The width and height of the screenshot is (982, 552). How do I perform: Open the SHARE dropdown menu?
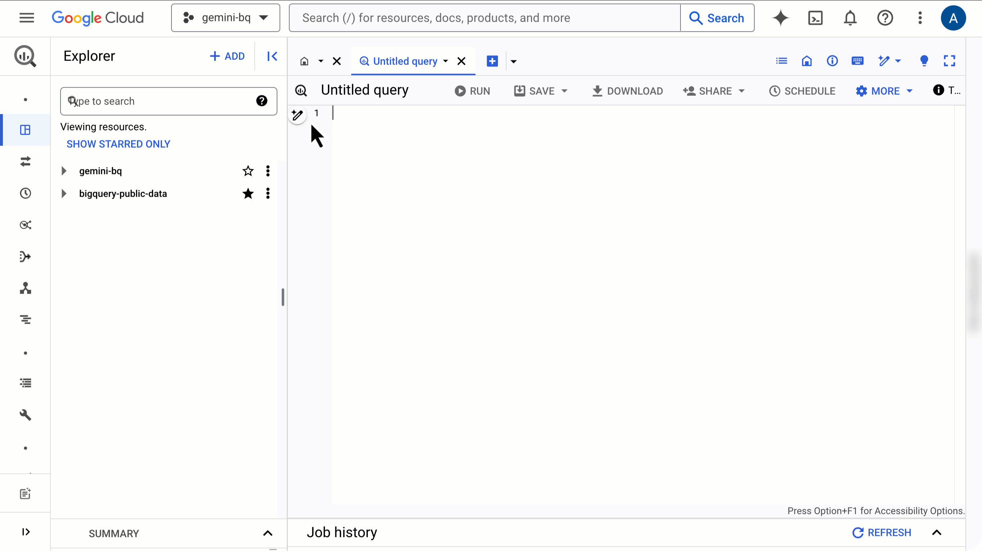(x=741, y=91)
